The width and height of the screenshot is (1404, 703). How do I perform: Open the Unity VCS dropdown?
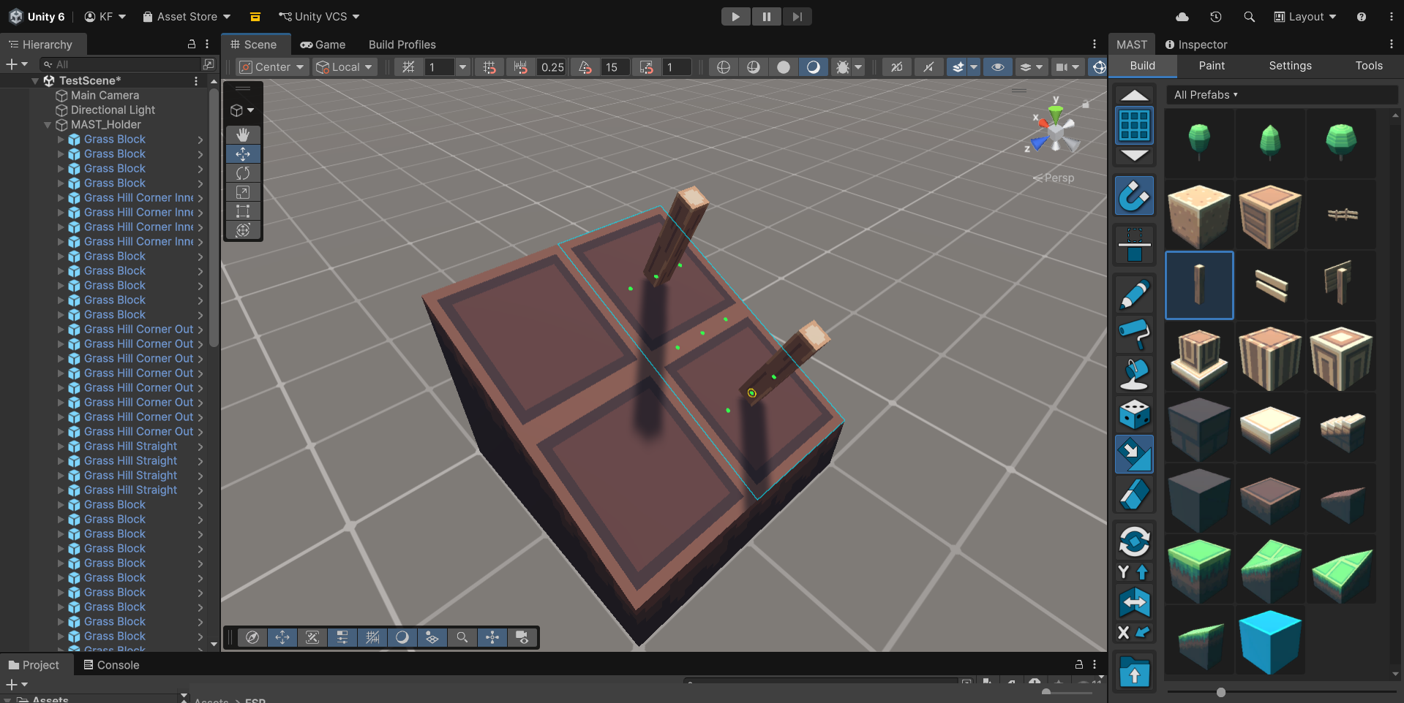pos(320,17)
